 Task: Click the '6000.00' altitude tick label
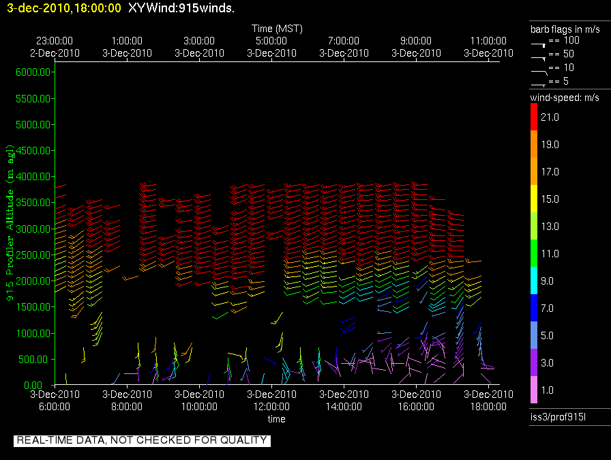pyautogui.click(x=33, y=72)
